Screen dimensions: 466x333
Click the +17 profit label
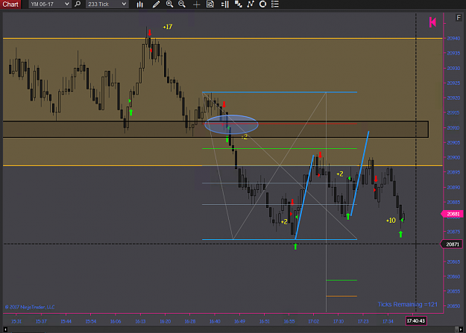(x=168, y=27)
